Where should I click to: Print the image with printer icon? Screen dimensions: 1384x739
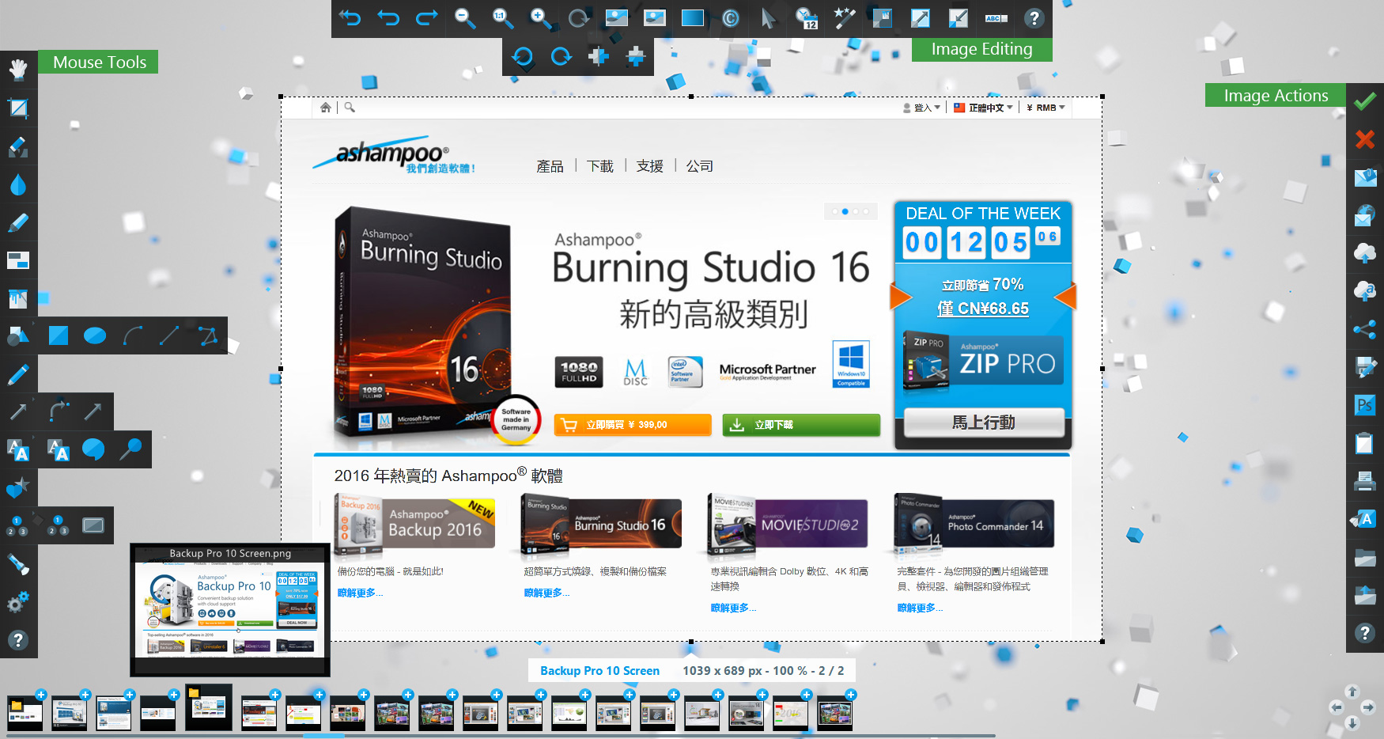(x=1364, y=481)
